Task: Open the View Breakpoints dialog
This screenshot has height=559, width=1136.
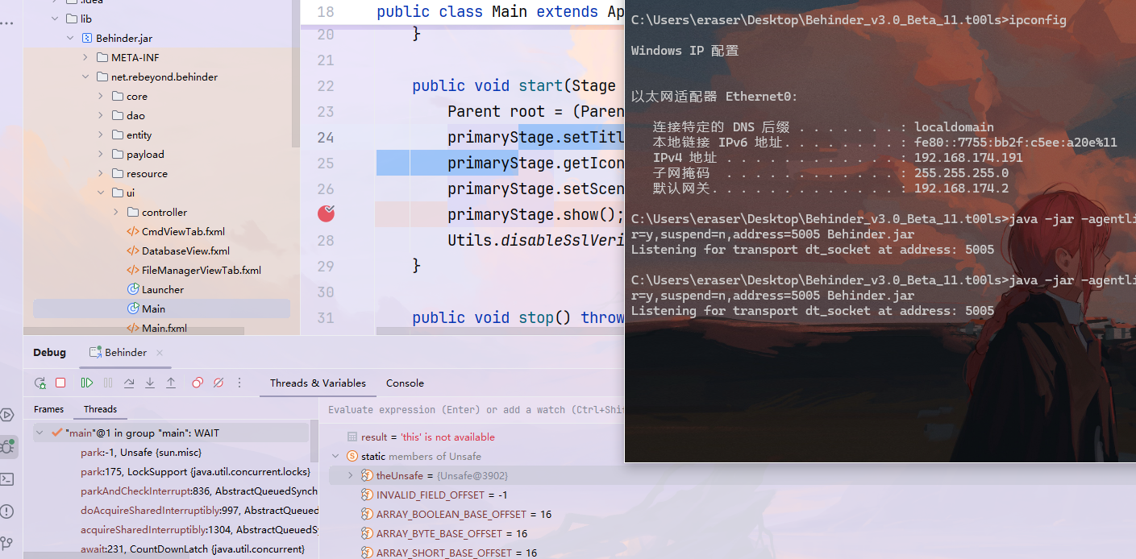Action: (x=198, y=383)
